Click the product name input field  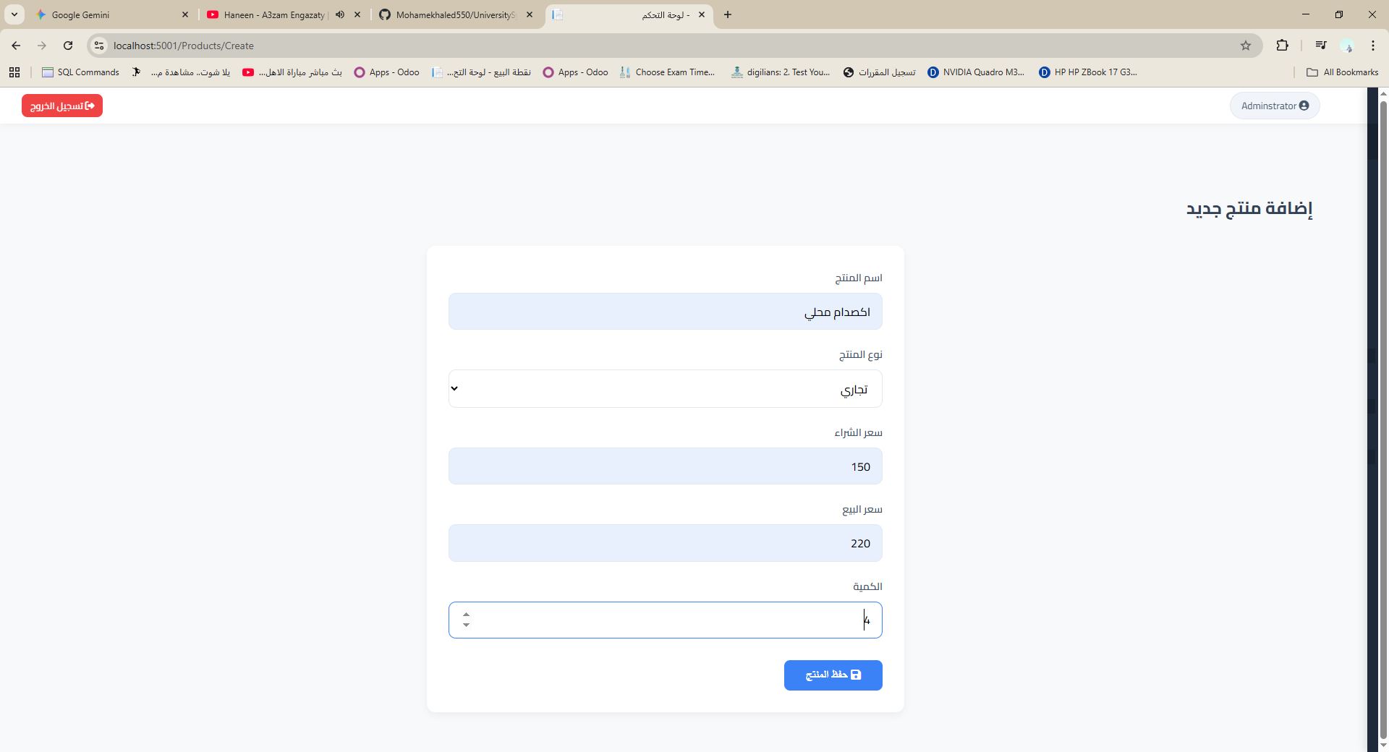tap(665, 312)
